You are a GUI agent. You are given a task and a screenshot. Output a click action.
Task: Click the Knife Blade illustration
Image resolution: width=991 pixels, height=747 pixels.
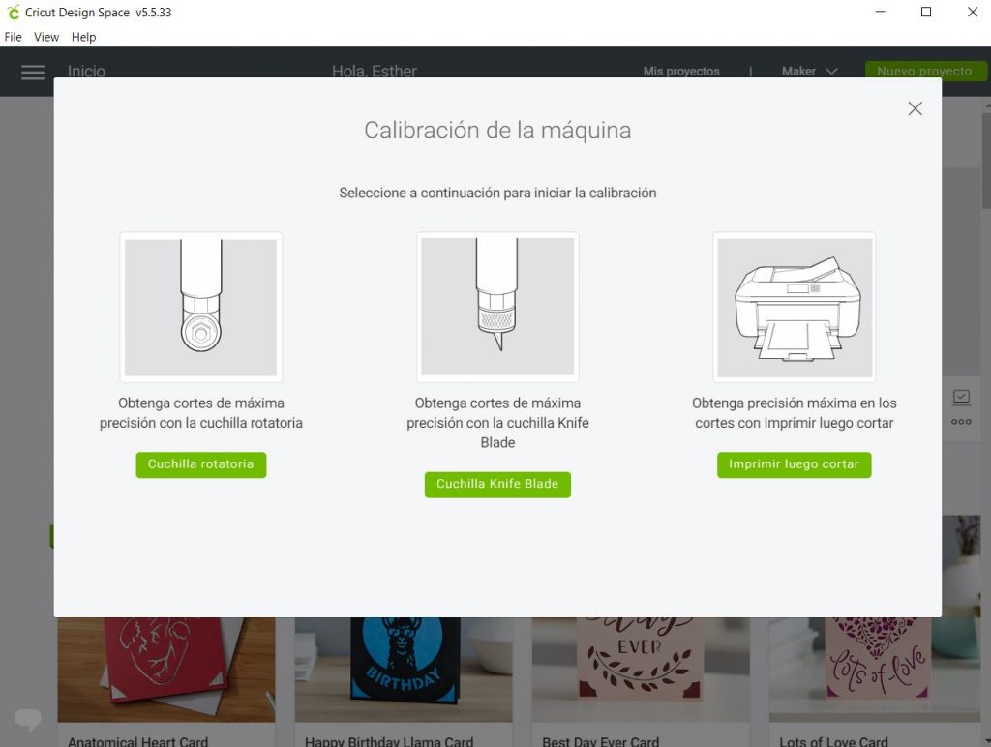497,307
